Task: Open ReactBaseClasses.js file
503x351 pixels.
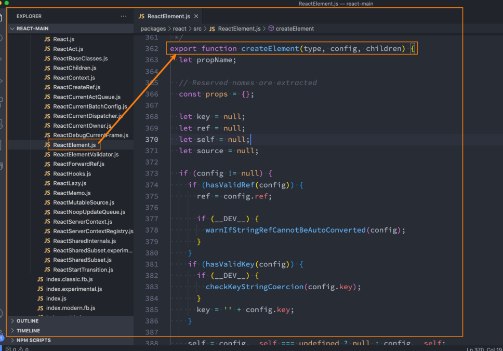Action: pyautogui.click(x=80, y=58)
